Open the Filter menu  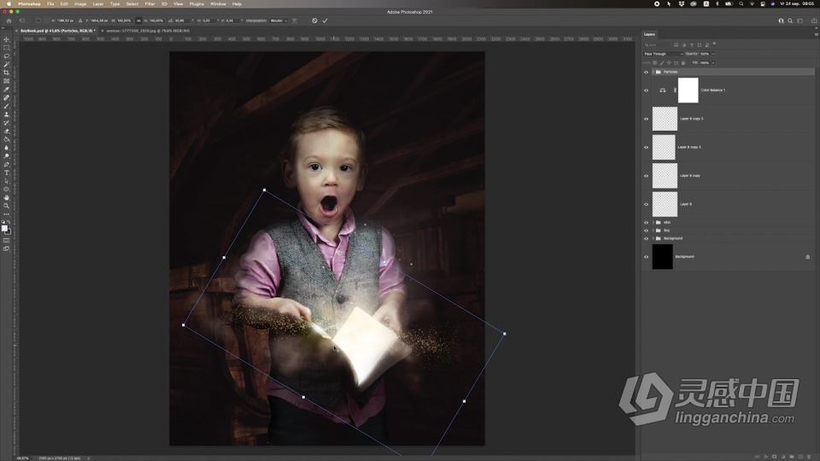point(149,3)
